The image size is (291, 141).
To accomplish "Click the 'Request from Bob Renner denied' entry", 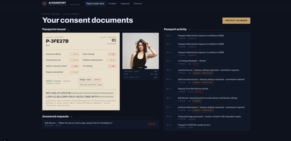I will point(207,90).
